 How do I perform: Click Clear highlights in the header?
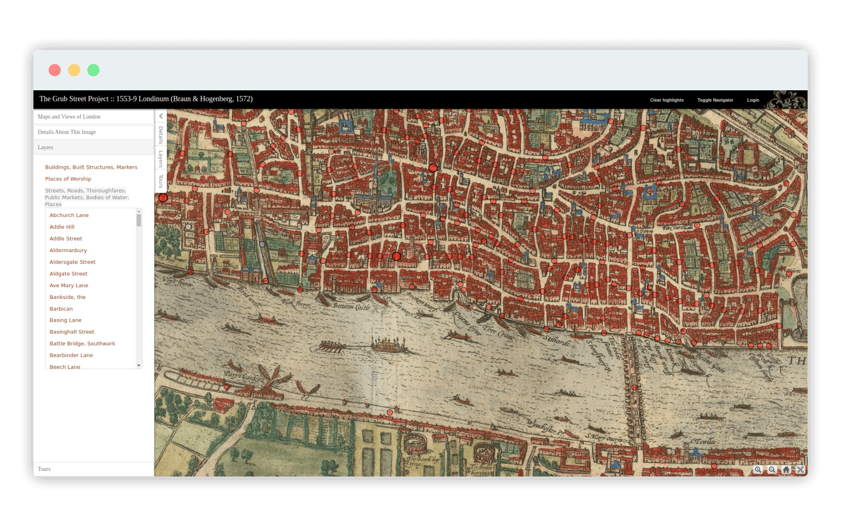(667, 100)
